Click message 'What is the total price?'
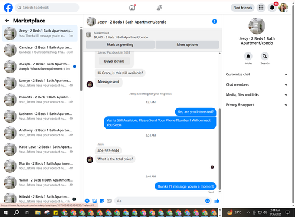295x217 pixels. (115, 159)
